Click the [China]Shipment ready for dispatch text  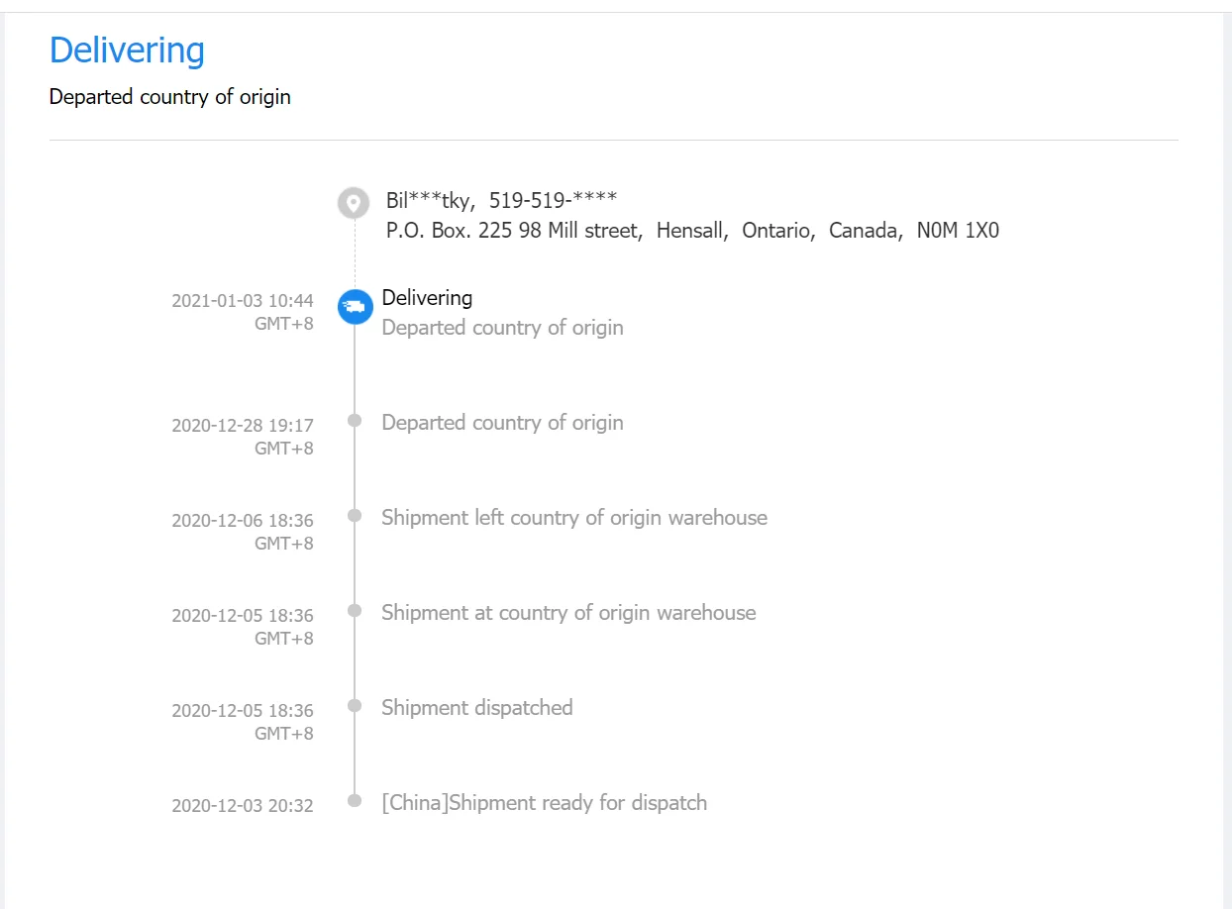tap(544, 803)
